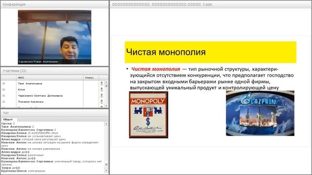Click the Чат panel header
This screenshot has width=312, height=175.
(x=55, y=113)
